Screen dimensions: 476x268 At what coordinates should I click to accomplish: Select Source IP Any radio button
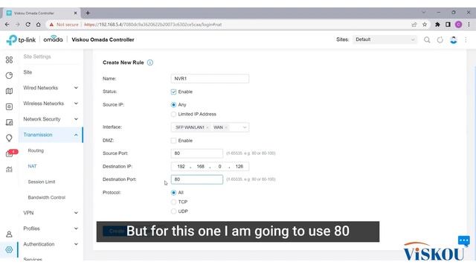(173, 105)
